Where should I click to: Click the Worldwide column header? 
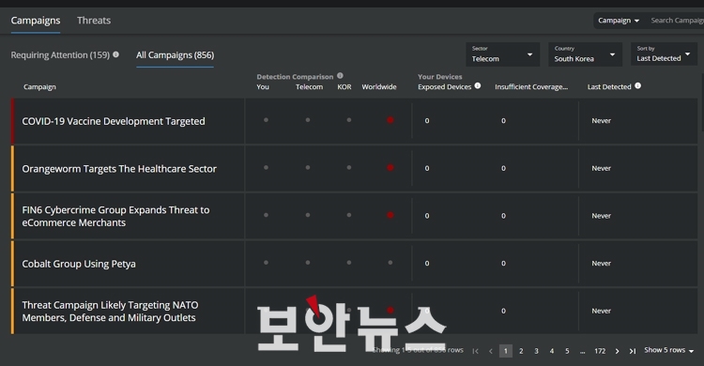379,87
